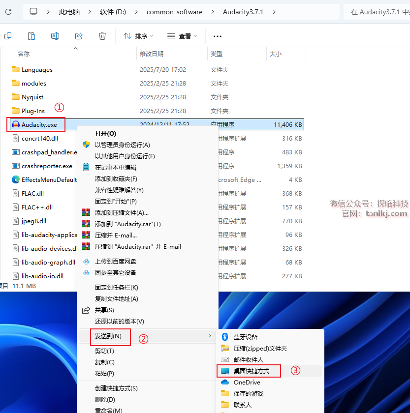Expand the 发送到 submenu arrow

pyautogui.click(x=210, y=335)
